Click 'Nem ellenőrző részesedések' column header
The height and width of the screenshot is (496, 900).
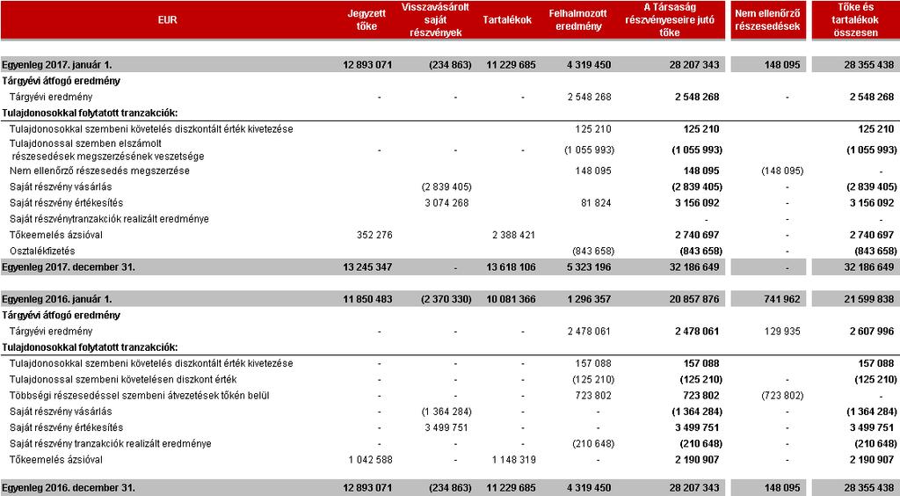tap(767, 20)
